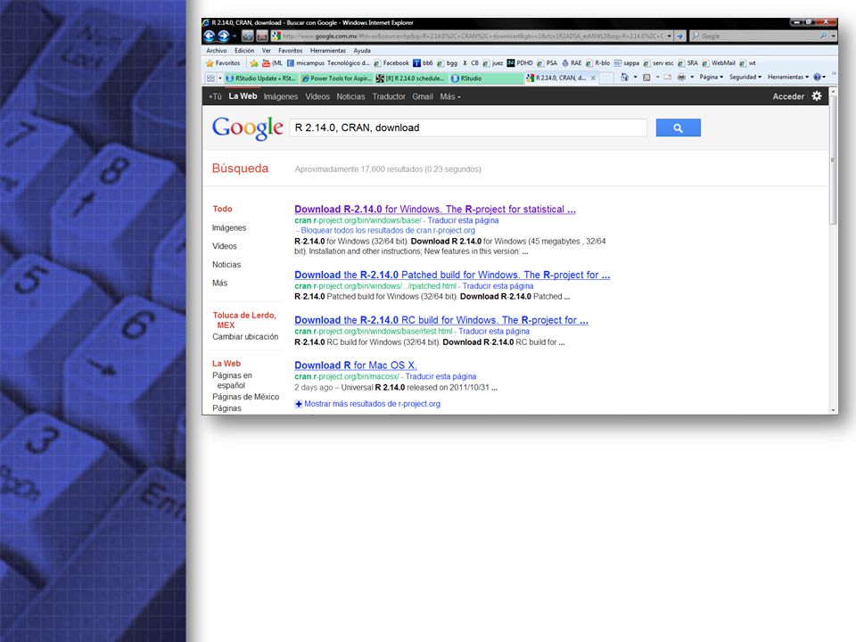
Task: Open the Ayuda menu
Action: pyautogui.click(x=362, y=50)
